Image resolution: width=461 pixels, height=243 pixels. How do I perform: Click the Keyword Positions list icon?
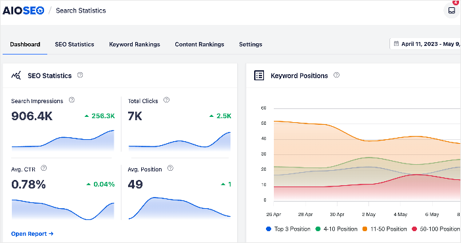pyautogui.click(x=259, y=76)
